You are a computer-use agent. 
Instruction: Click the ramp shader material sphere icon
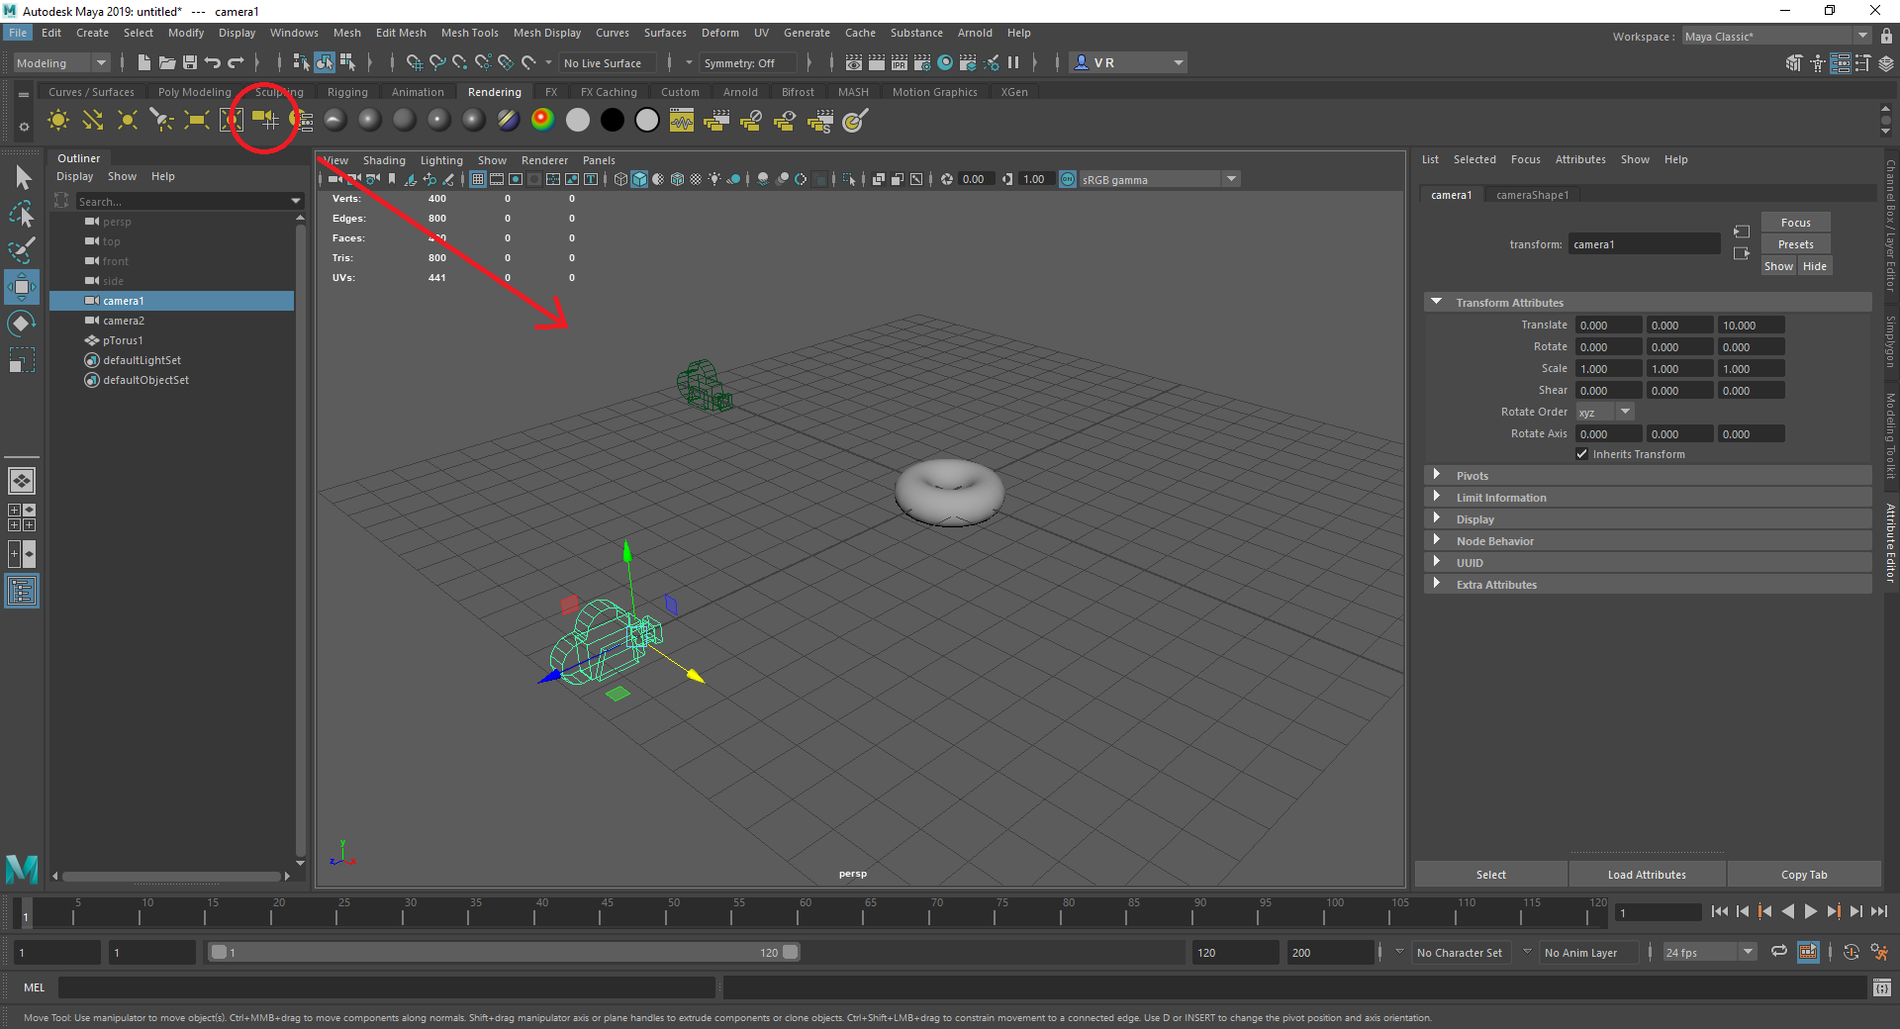(x=542, y=120)
